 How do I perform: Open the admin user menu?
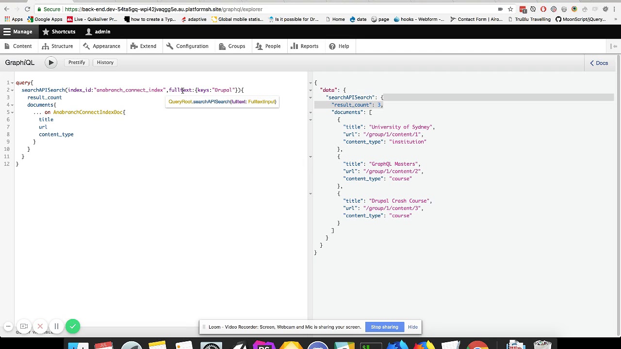click(x=98, y=32)
